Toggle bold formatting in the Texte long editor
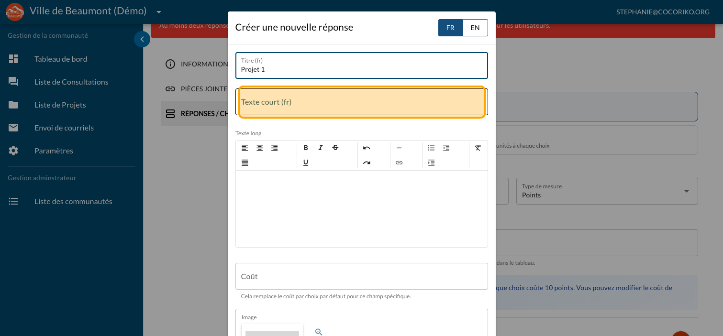Image resolution: width=723 pixels, height=336 pixels. click(306, 148)
